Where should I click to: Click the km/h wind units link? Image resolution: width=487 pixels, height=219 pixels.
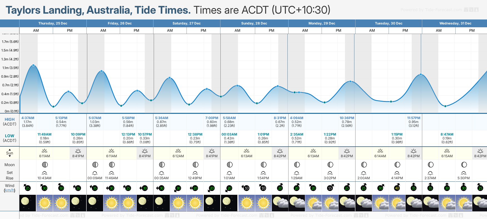[x=9, y=190]
